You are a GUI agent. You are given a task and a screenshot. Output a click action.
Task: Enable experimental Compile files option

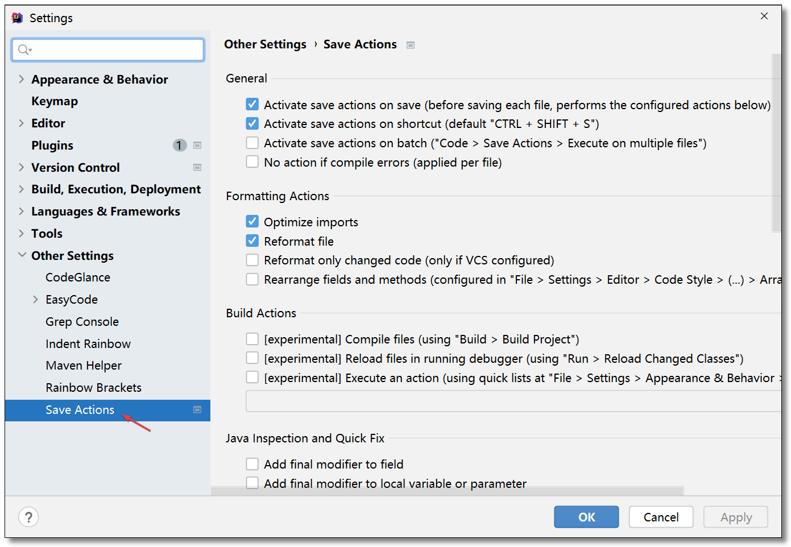click(x=252, y=339)
